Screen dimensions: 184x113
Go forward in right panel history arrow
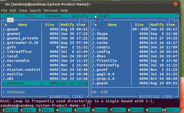click(176, 20)
